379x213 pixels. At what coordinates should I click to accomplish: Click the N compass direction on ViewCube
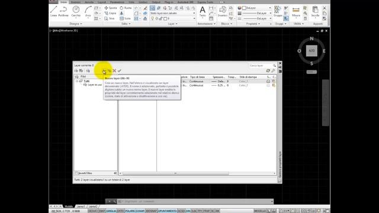click(311, 38)
